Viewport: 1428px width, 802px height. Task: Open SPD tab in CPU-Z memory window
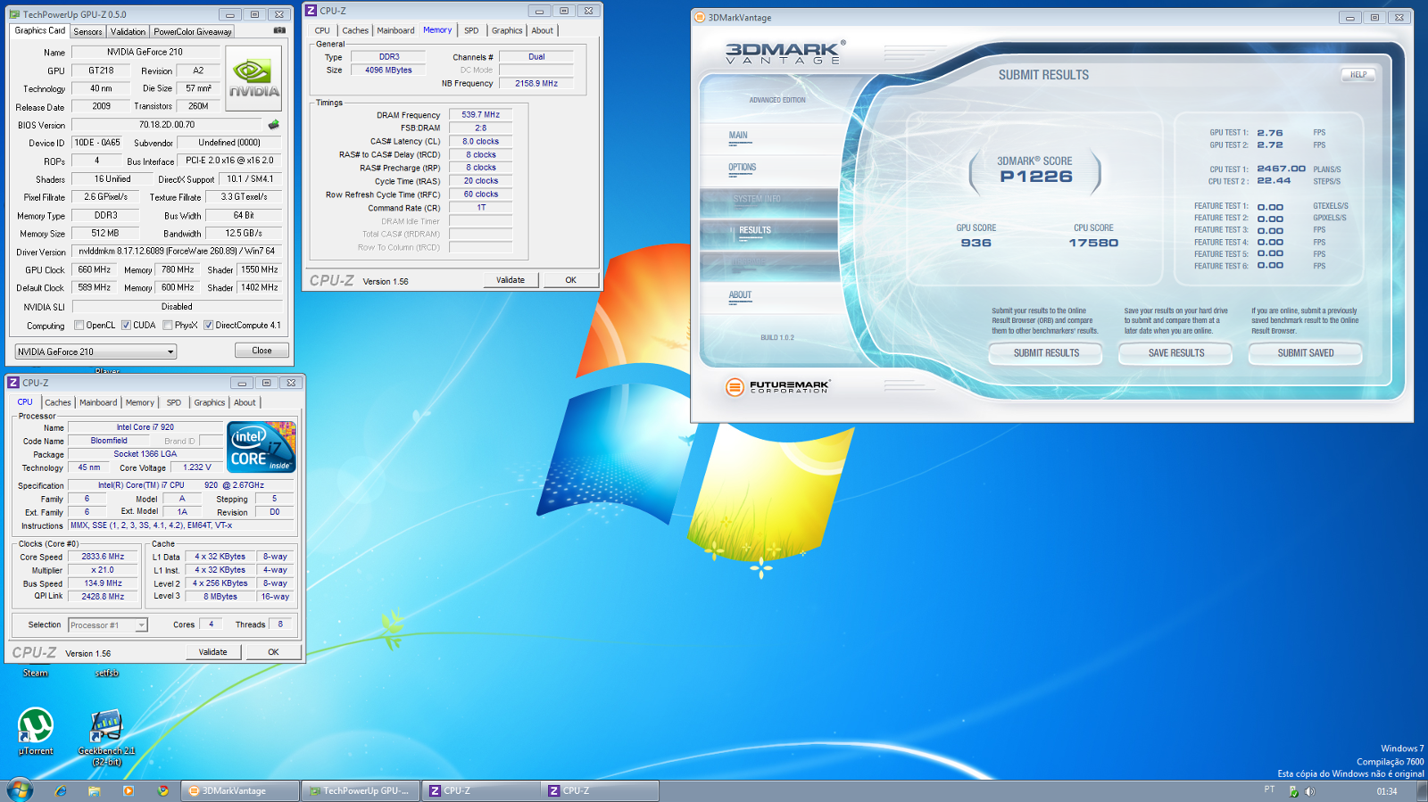[x=471, y=30]
